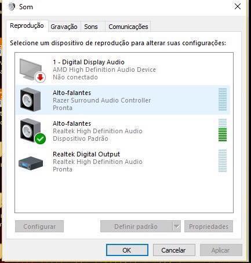
Task: Switch to the Comunicações tab
Action: (x=128, y=27)
